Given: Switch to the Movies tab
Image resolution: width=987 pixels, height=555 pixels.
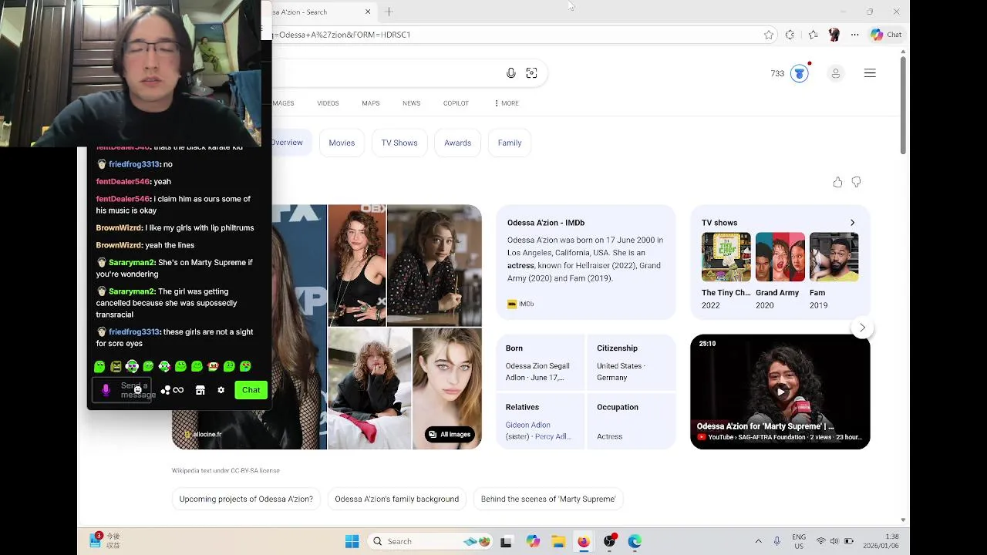Looking at the screenshot, I should (342, 143).
